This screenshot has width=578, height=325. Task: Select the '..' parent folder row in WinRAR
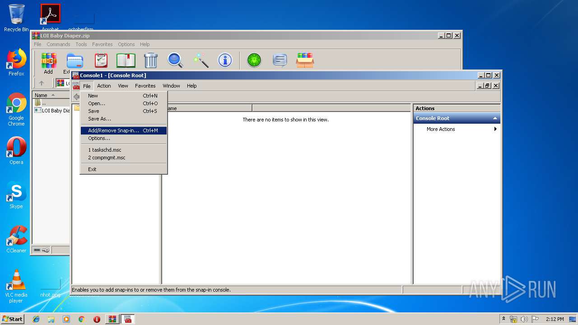tap(51, 103)
